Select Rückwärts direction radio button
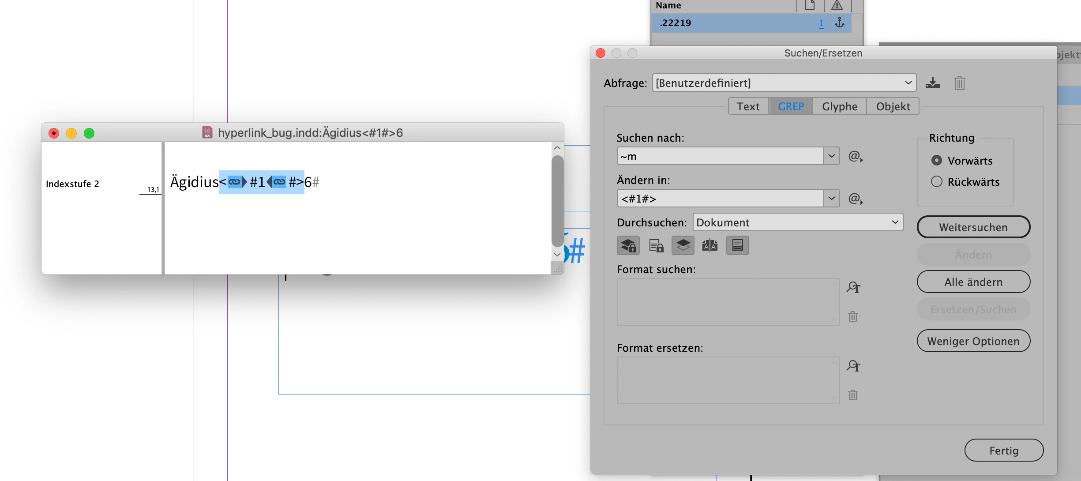The height and width of the screenshot is (481, 1081). (x=936, y=182)
